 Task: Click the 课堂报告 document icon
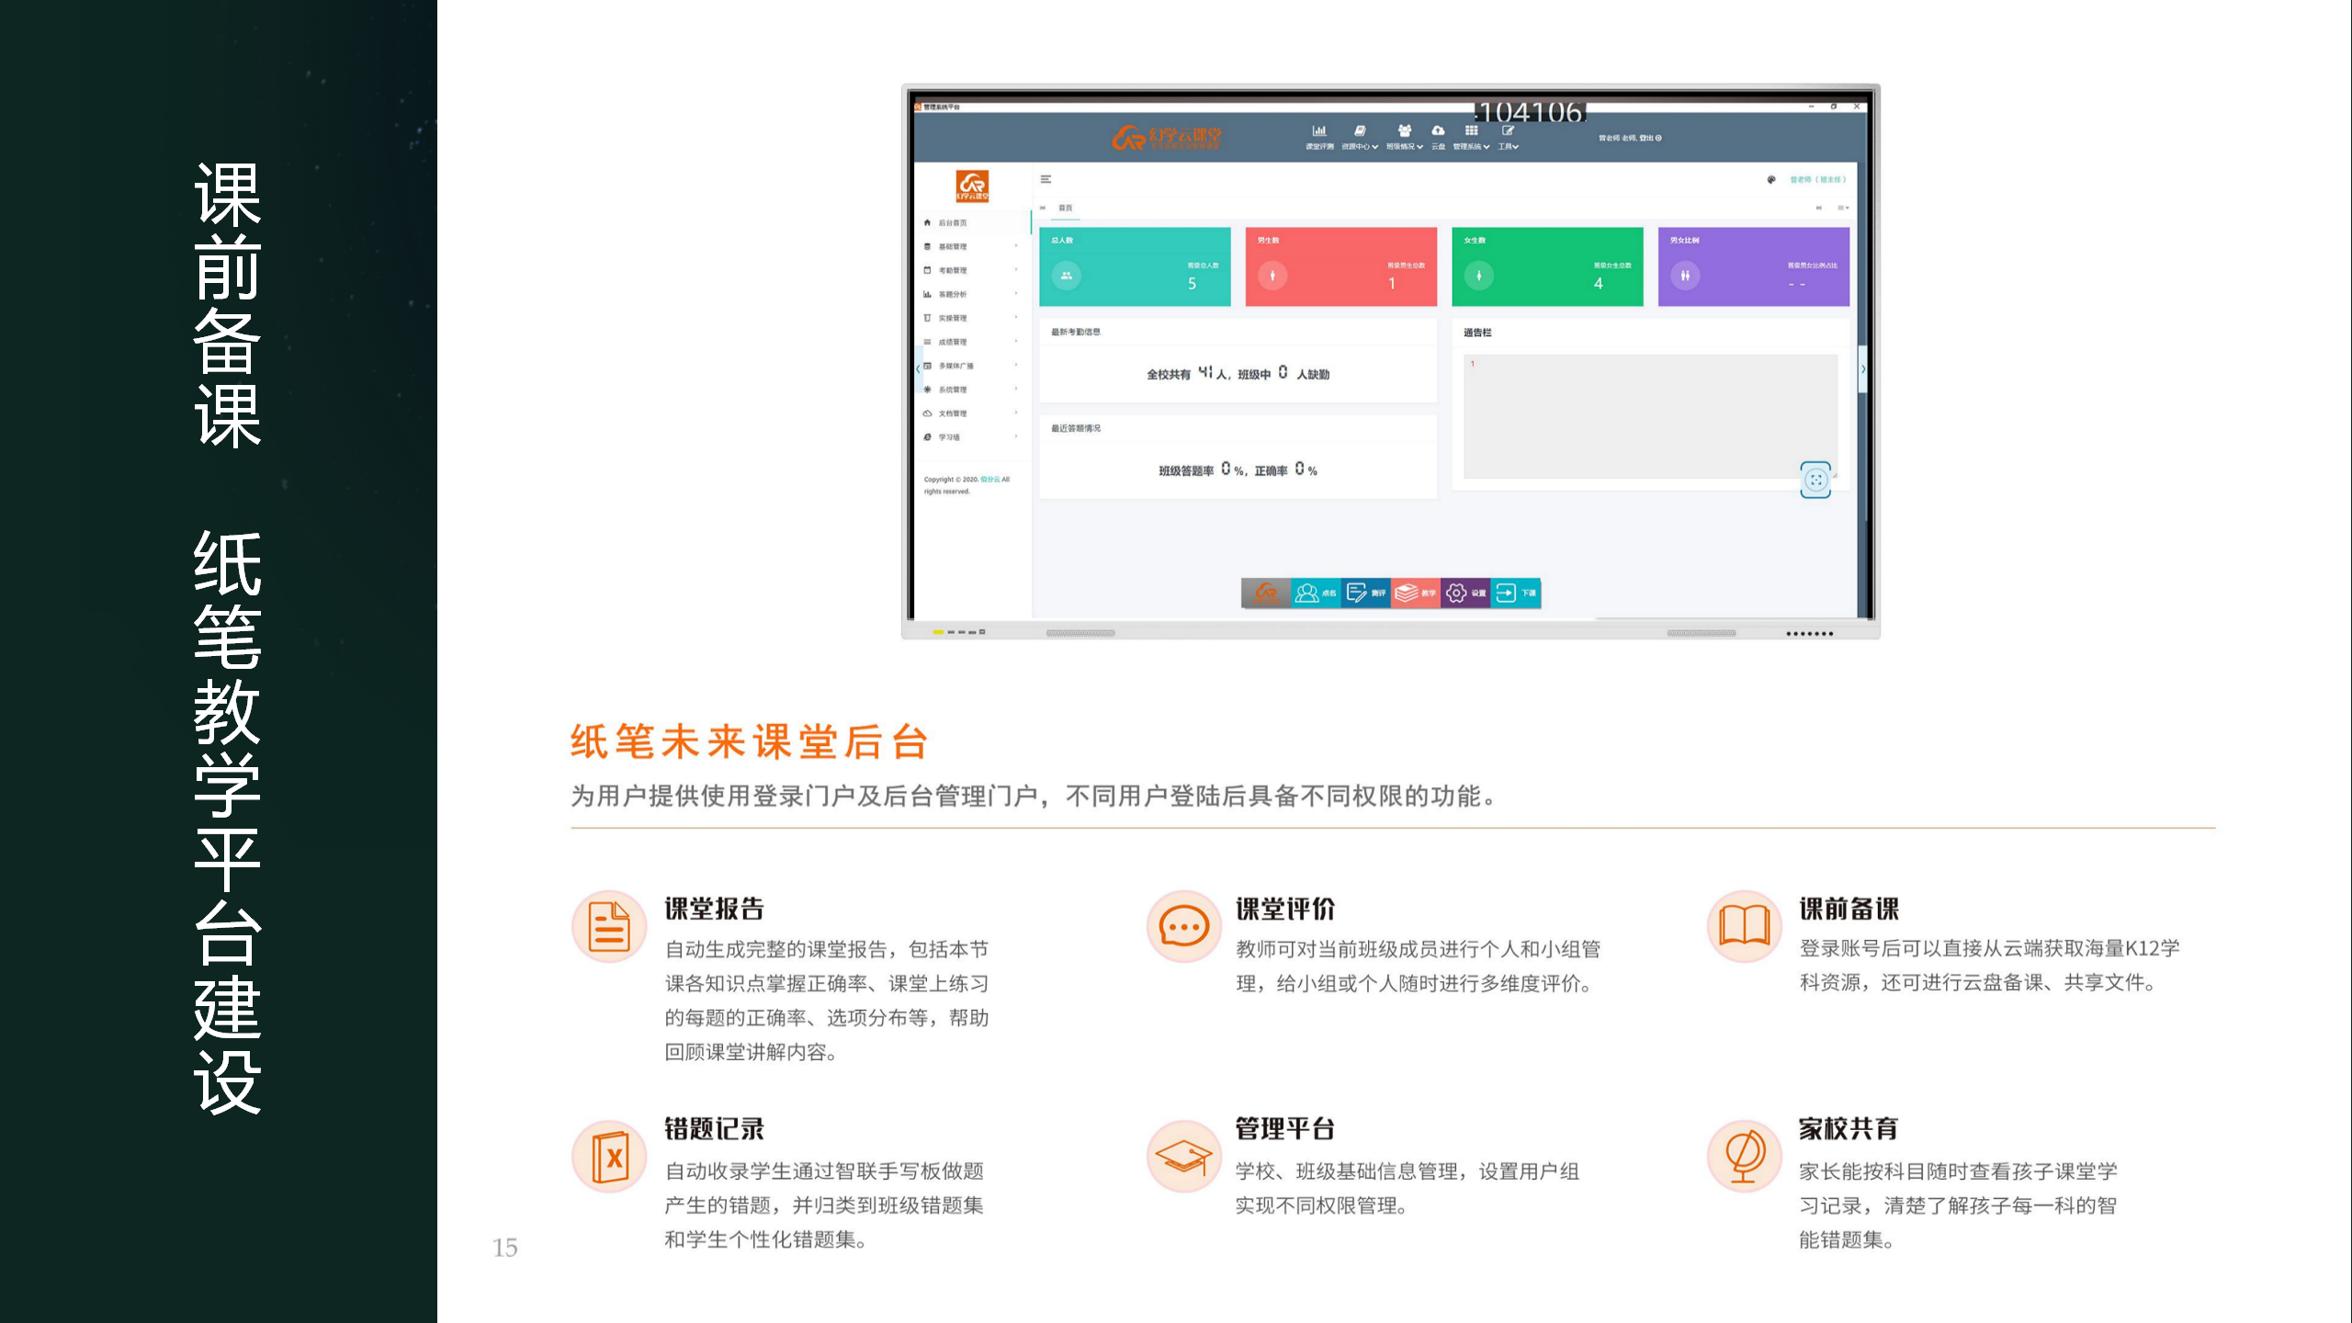[x=609, y=927]
